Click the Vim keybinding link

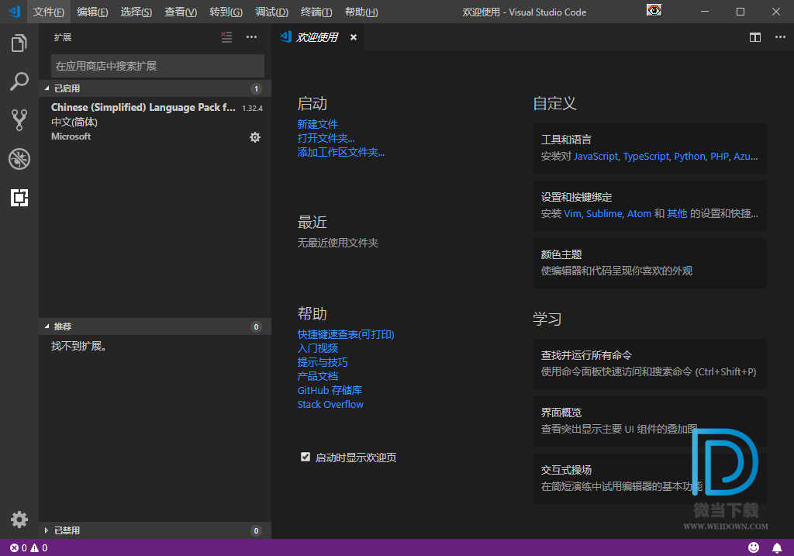point(572,214)
